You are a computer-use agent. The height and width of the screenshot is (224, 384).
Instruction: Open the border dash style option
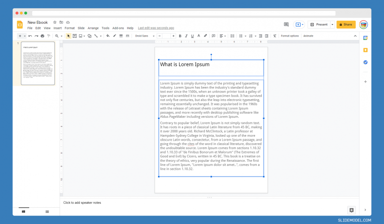coord(128,36)
